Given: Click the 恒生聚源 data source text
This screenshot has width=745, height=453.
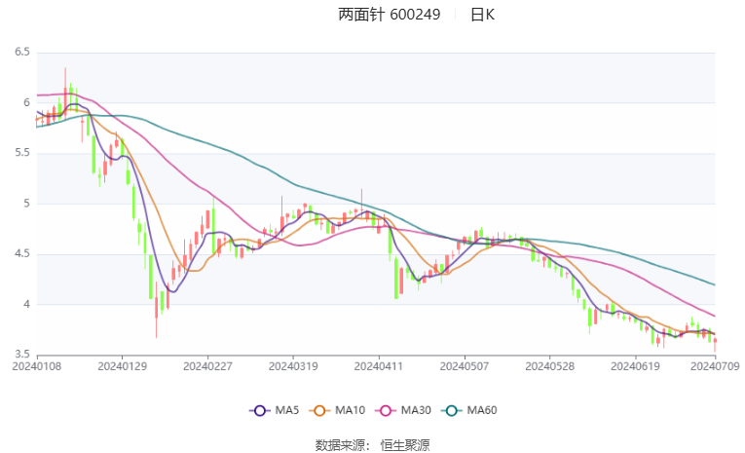Looking at the screenshot, I should [x=405, y=444].
